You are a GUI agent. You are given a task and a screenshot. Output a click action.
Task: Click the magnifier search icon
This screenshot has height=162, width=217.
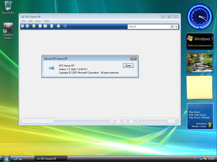(172, 26)
